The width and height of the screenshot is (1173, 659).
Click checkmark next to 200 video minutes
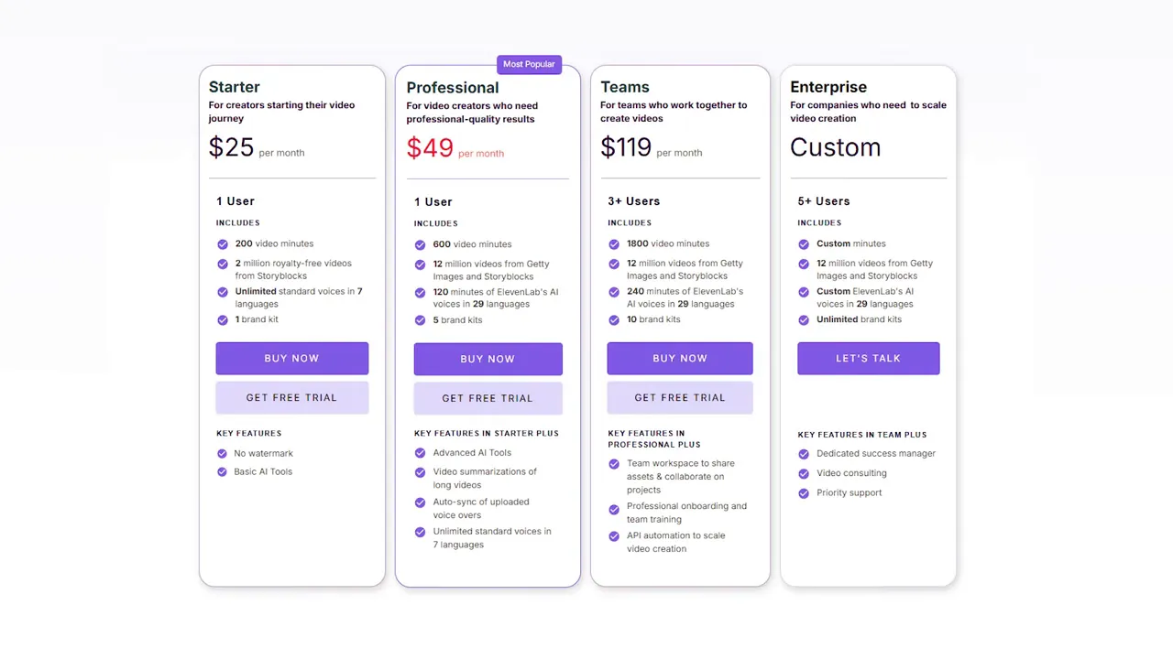coord(222,244)
